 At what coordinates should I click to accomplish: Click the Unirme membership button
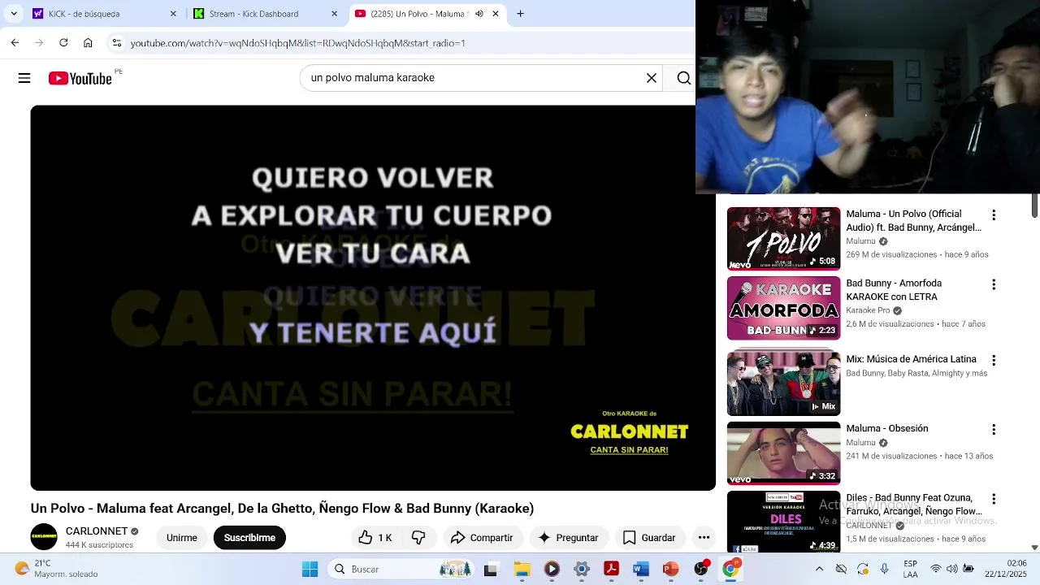point(181,538)
